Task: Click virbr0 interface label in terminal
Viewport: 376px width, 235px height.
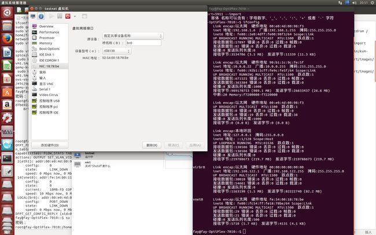Action: [x=199, y=167]
